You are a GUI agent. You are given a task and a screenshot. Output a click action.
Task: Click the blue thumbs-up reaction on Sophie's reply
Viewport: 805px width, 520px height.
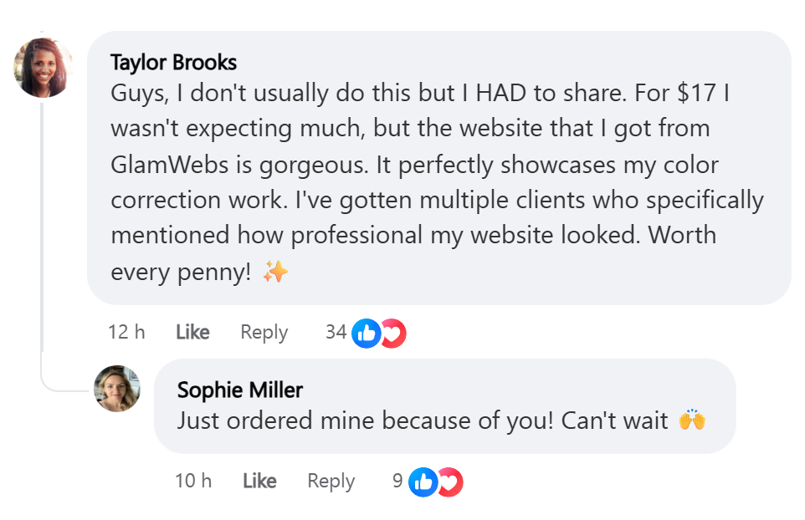pyautogui.click(x=423, y=482)
